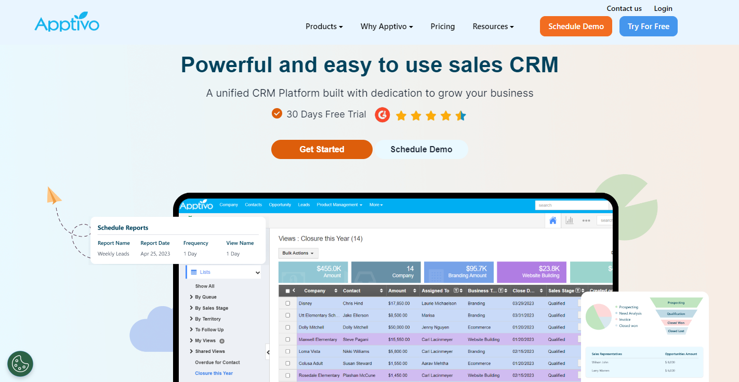The height and width of the screenshot is (382, 739).
Task: Check the Utt Elementary row checkbox
Action: point(288,315)
